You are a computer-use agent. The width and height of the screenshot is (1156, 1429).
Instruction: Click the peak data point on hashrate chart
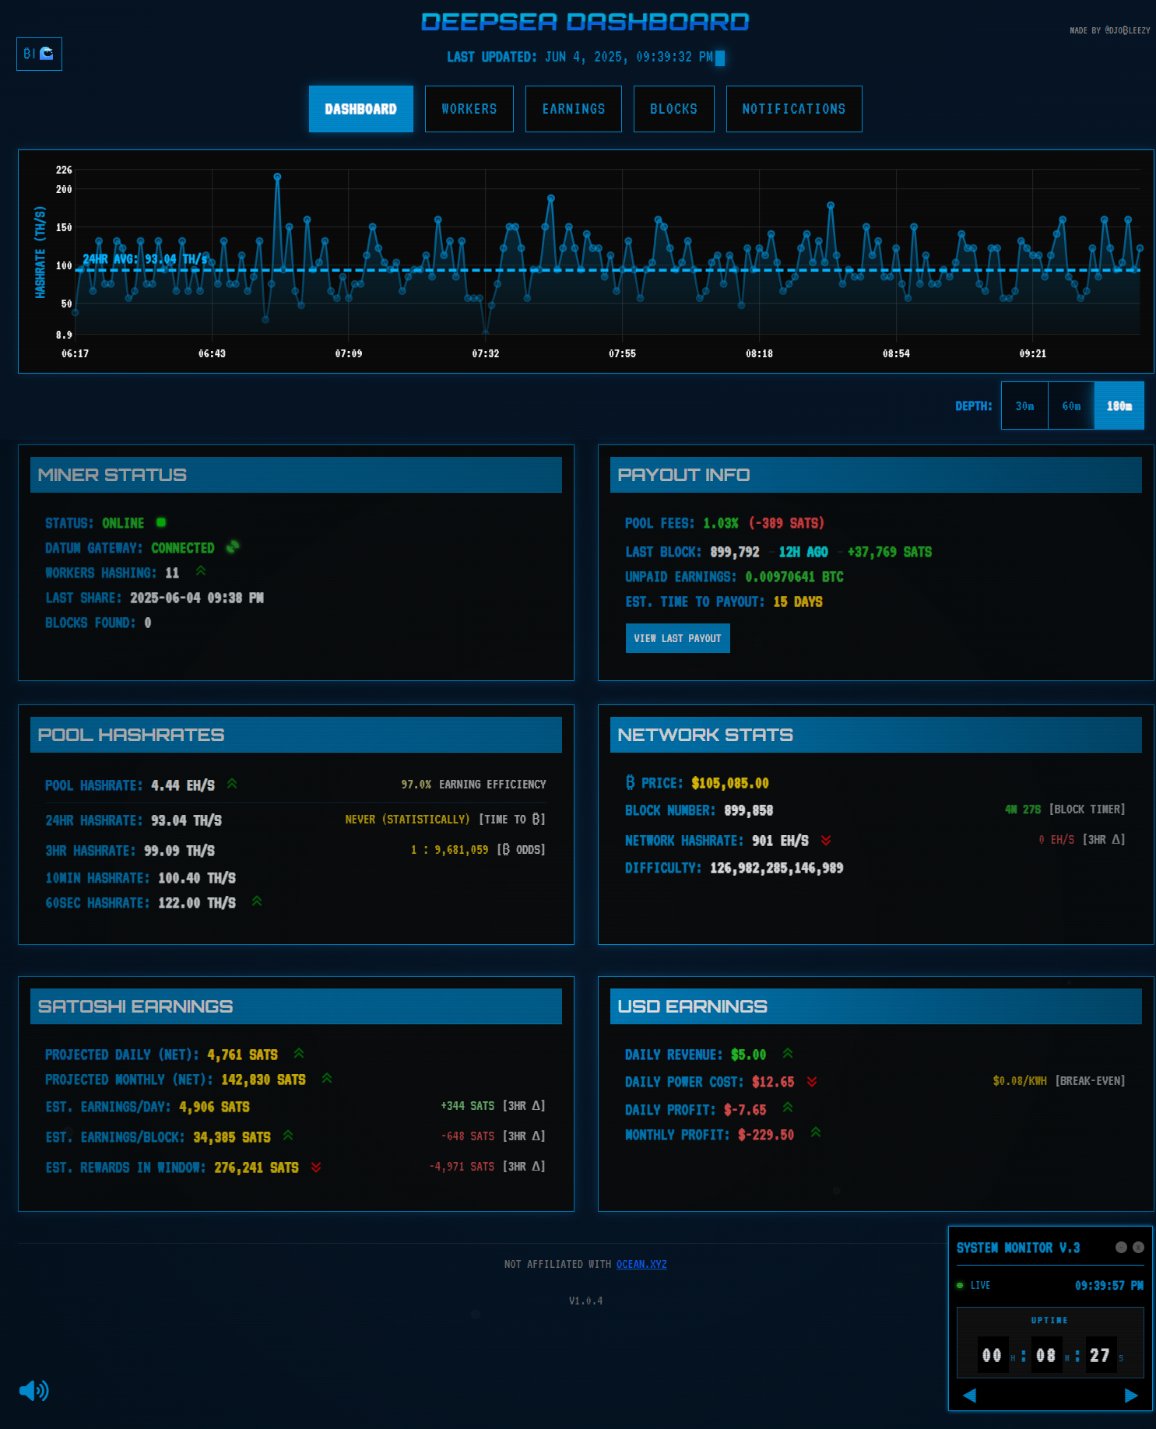(x=277, y=177)
